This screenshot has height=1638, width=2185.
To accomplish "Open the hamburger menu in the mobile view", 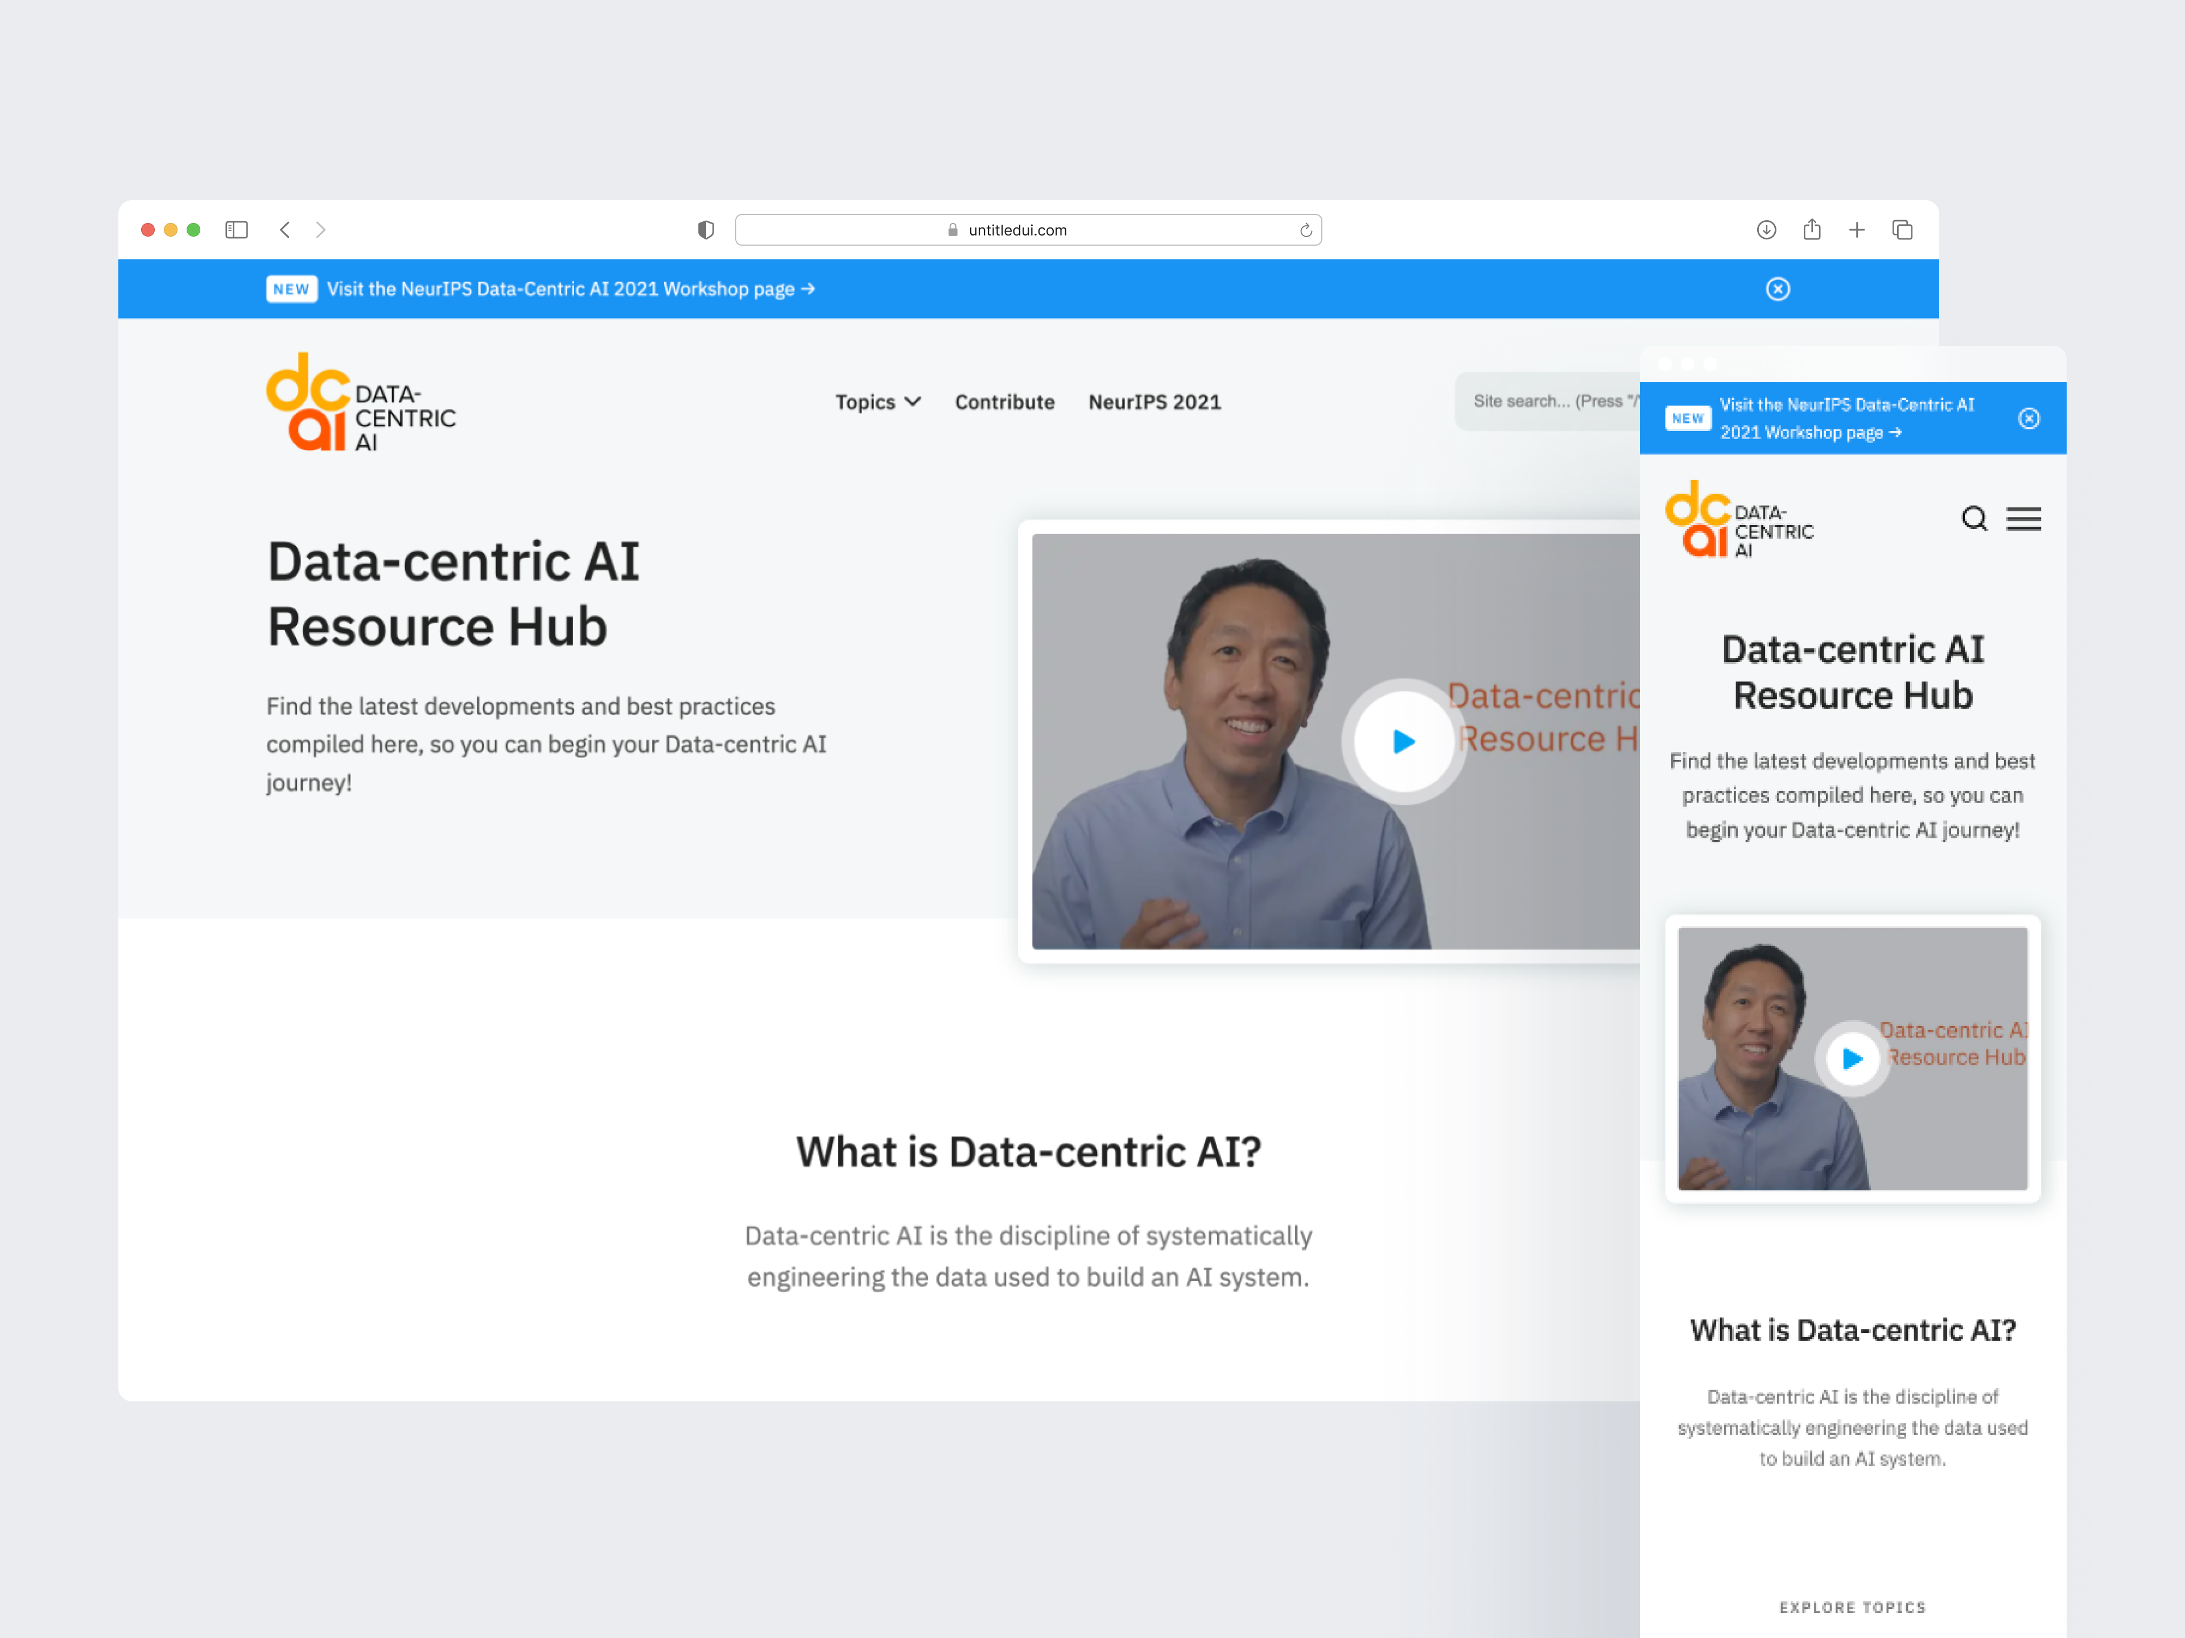I will [x=2024, y=518].
